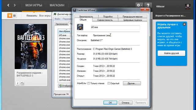Open the Приложения tab in Task Manager
196x110 pixels.
(62, 24)
